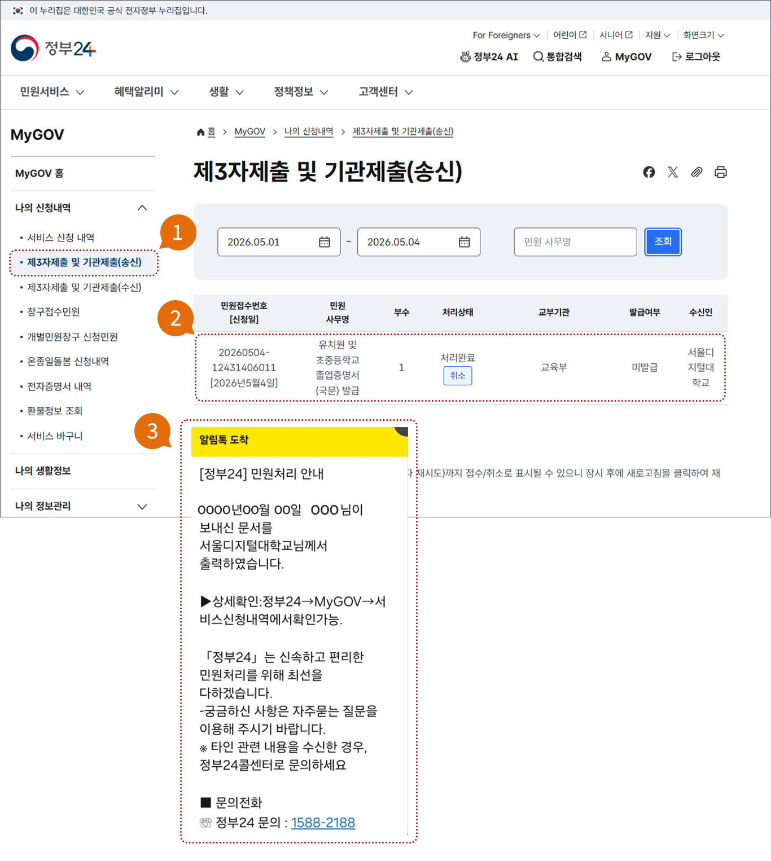Click 알림톡 도착 yellow header
The height and width of the screenshot is (861, 771).
pyautogui.click(x=300, y=441)
